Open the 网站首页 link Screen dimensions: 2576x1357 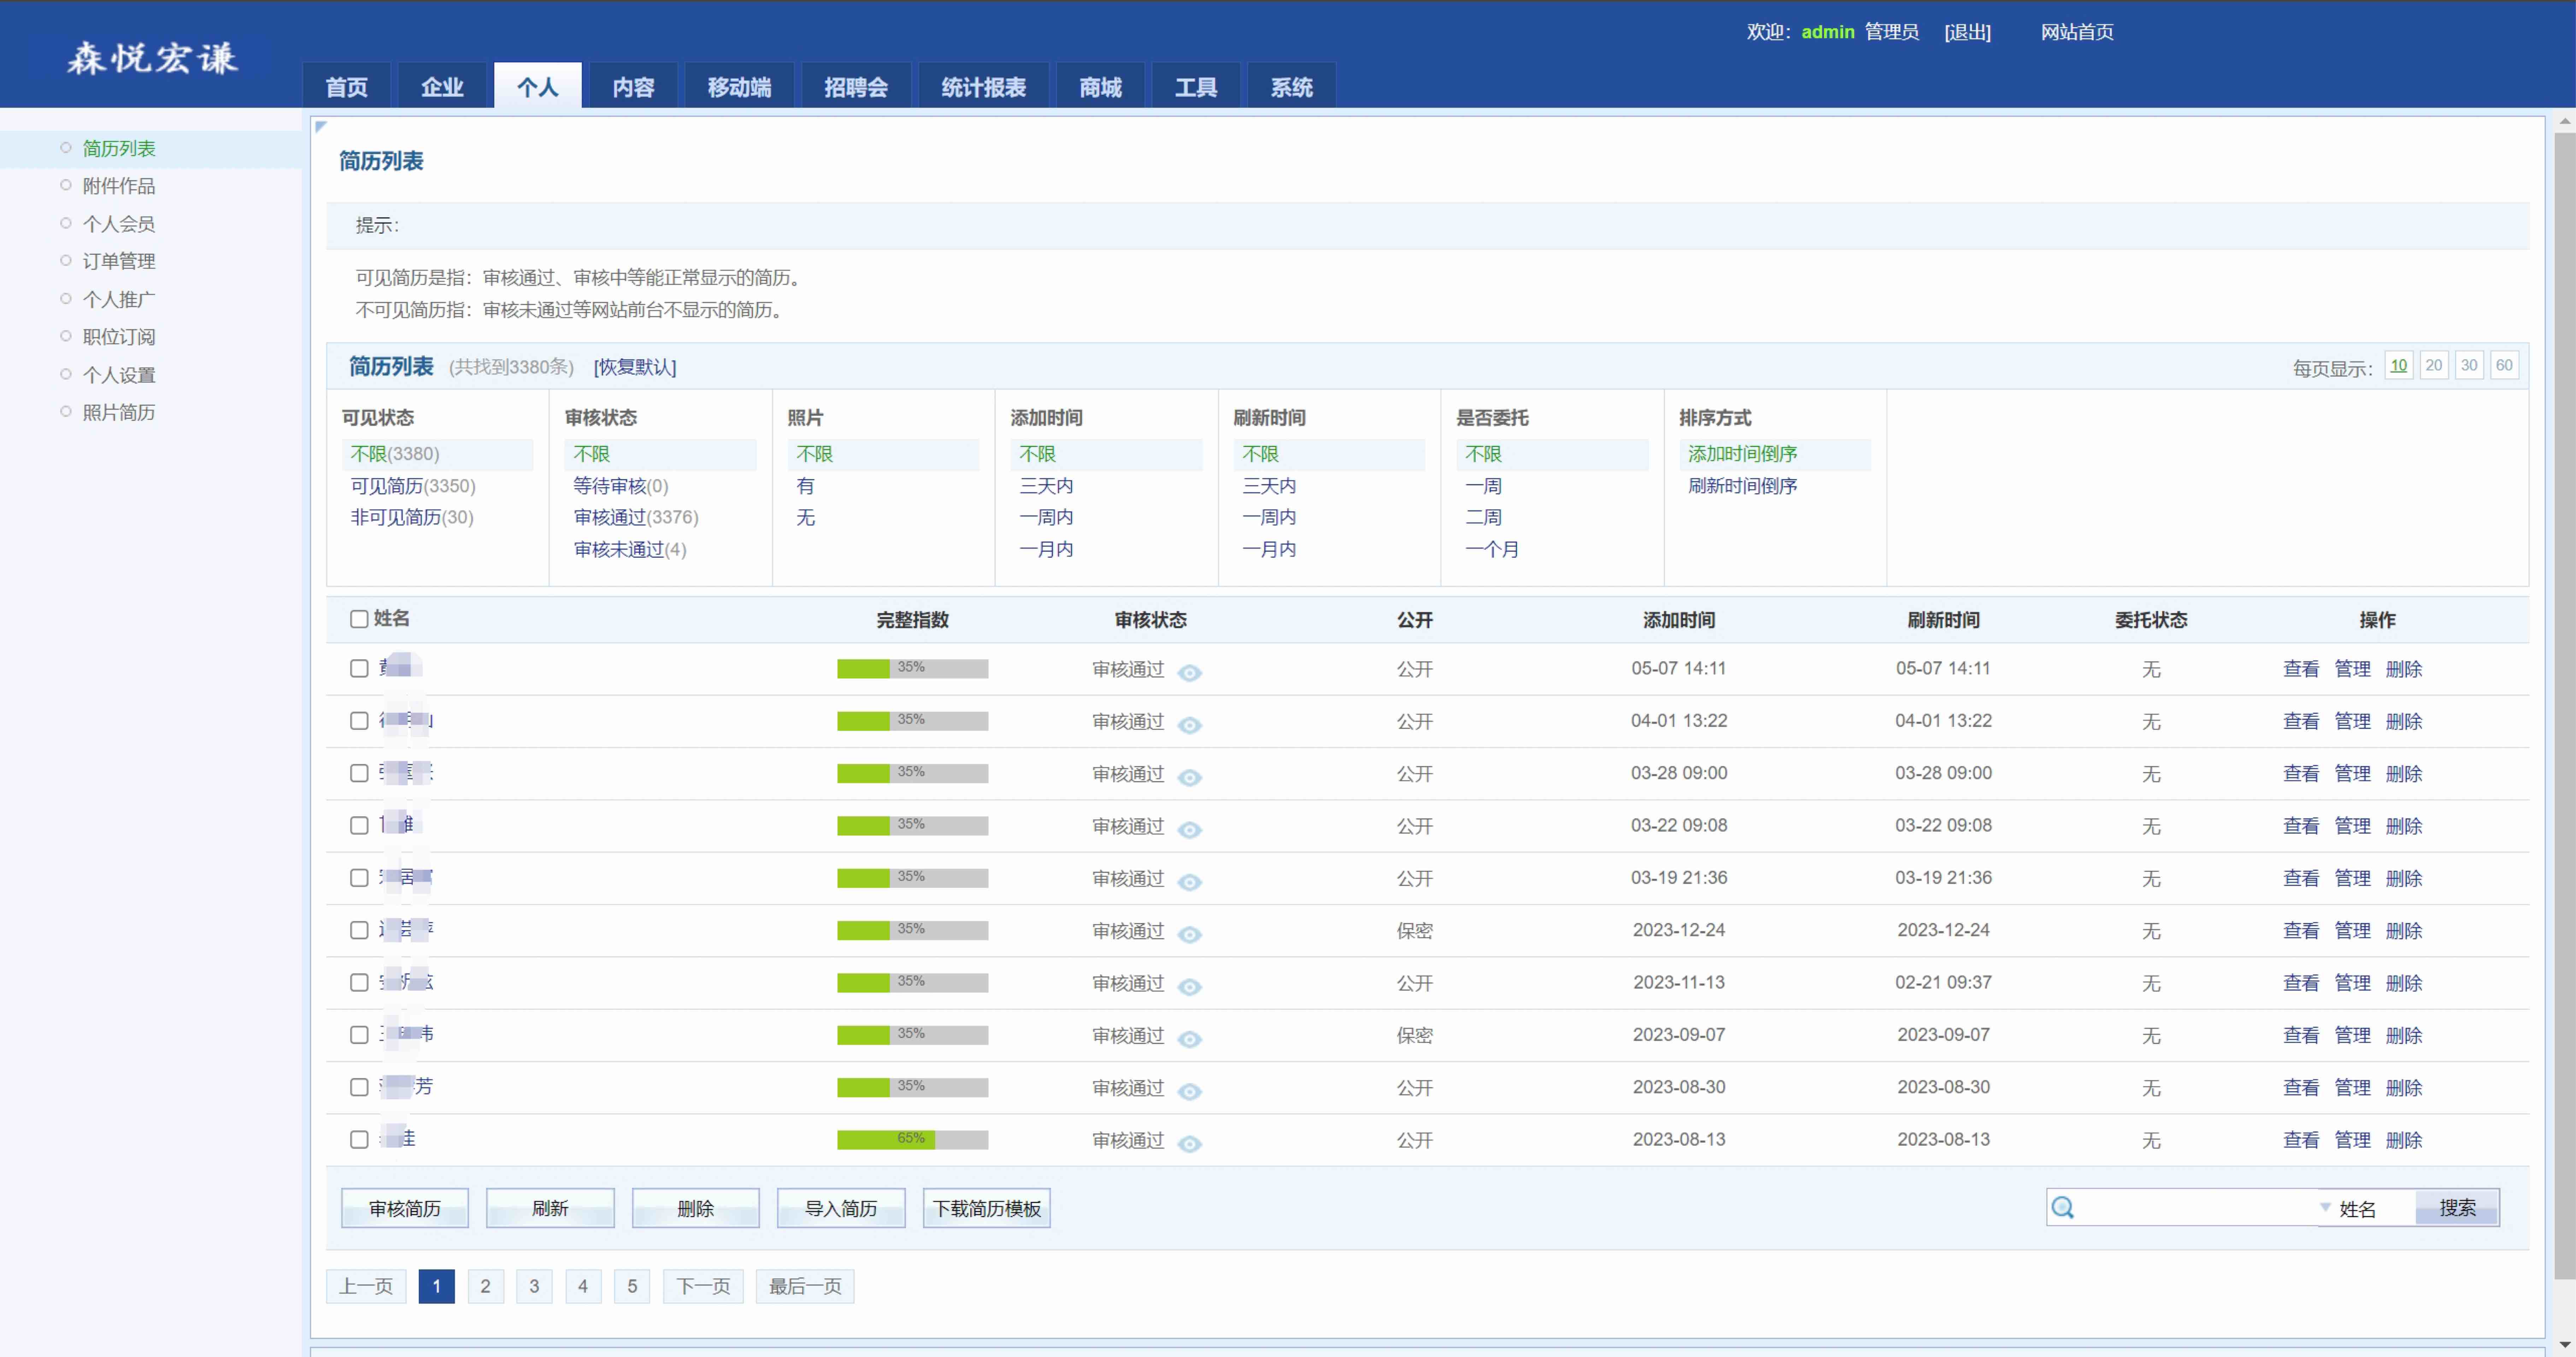tap(2077, 32)
